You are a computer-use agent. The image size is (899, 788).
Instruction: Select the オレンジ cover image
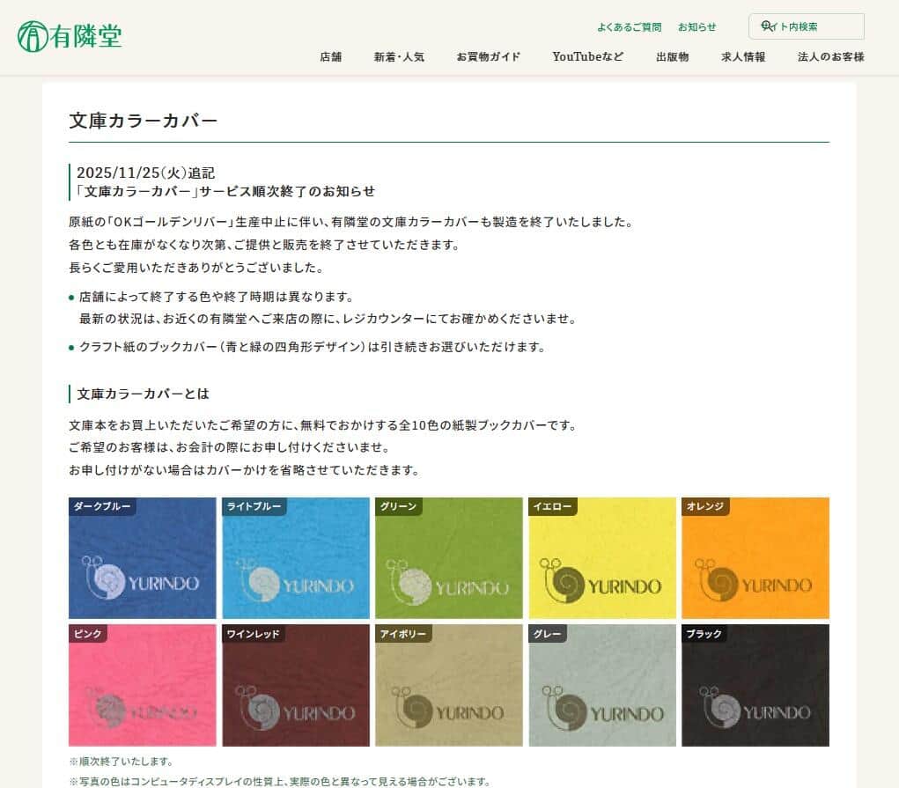click(x=755, y=556)
